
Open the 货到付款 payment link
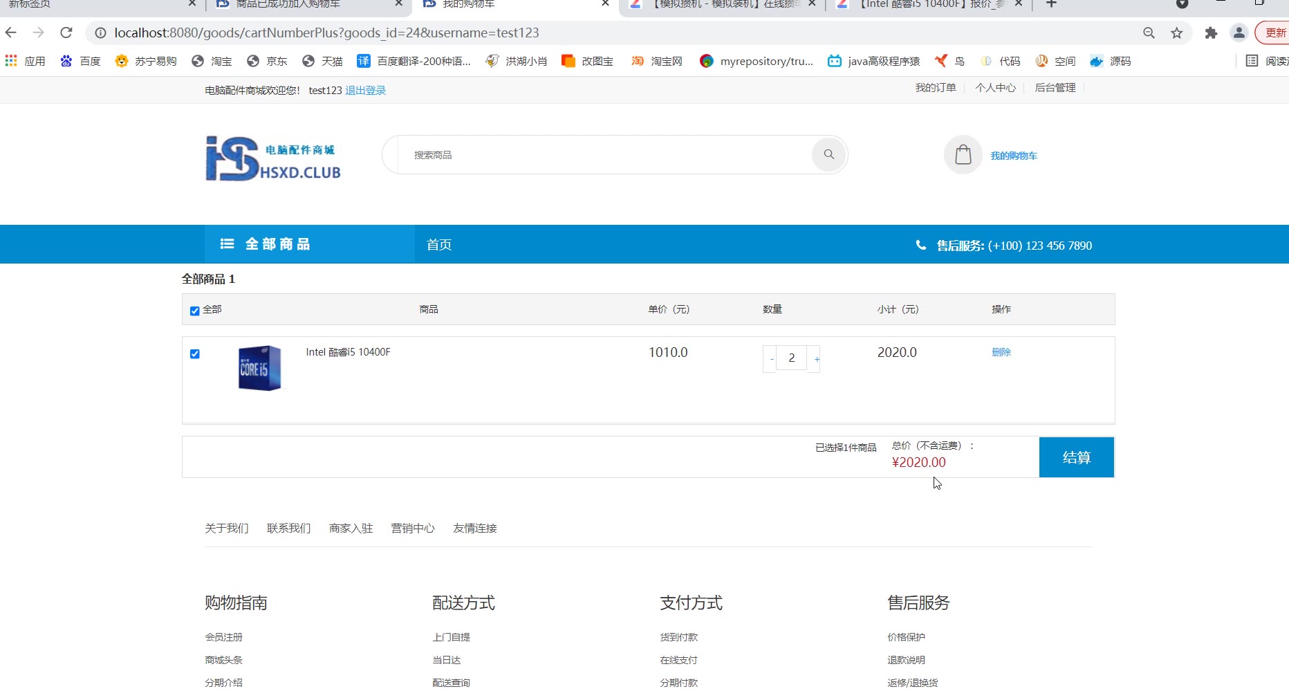(x=679, y=637)
